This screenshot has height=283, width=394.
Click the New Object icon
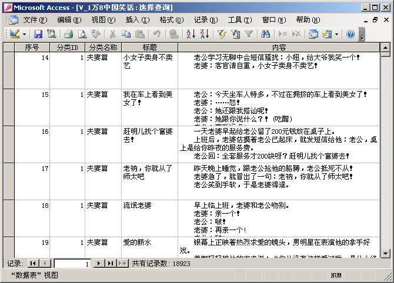pos(327,34)
